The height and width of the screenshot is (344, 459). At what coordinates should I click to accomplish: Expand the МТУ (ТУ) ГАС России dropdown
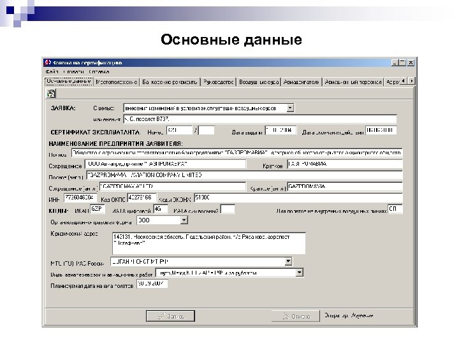[x=288, y=261]
